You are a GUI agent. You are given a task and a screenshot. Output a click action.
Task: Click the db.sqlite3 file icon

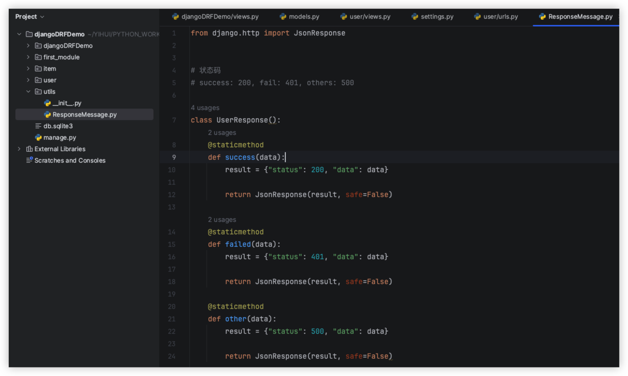tap(38, 126)
